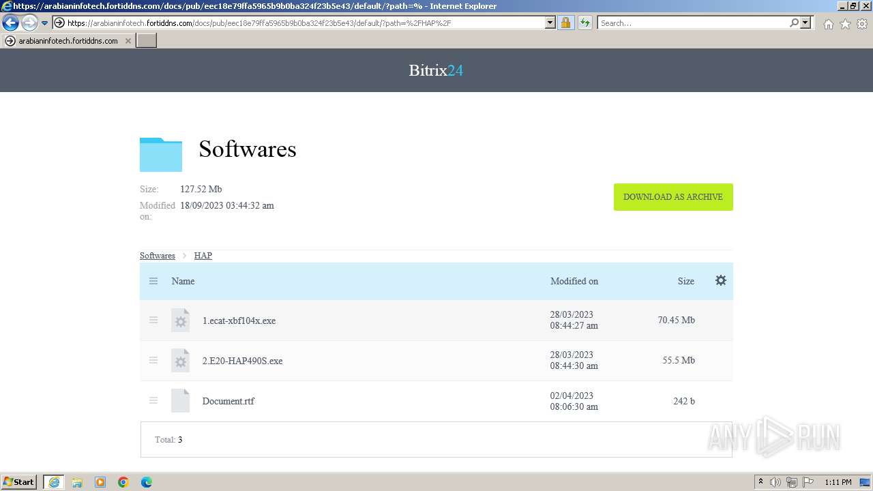Click Internet Explorer taskbar icon
Viewport: 873px width, 491px height.
pyautogui.click(x=54, y=482)
